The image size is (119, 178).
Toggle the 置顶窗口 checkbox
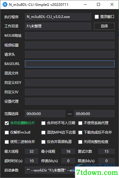97,17
